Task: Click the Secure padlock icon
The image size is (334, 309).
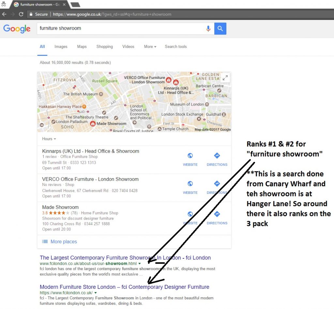Action: [x=31, y=14]
